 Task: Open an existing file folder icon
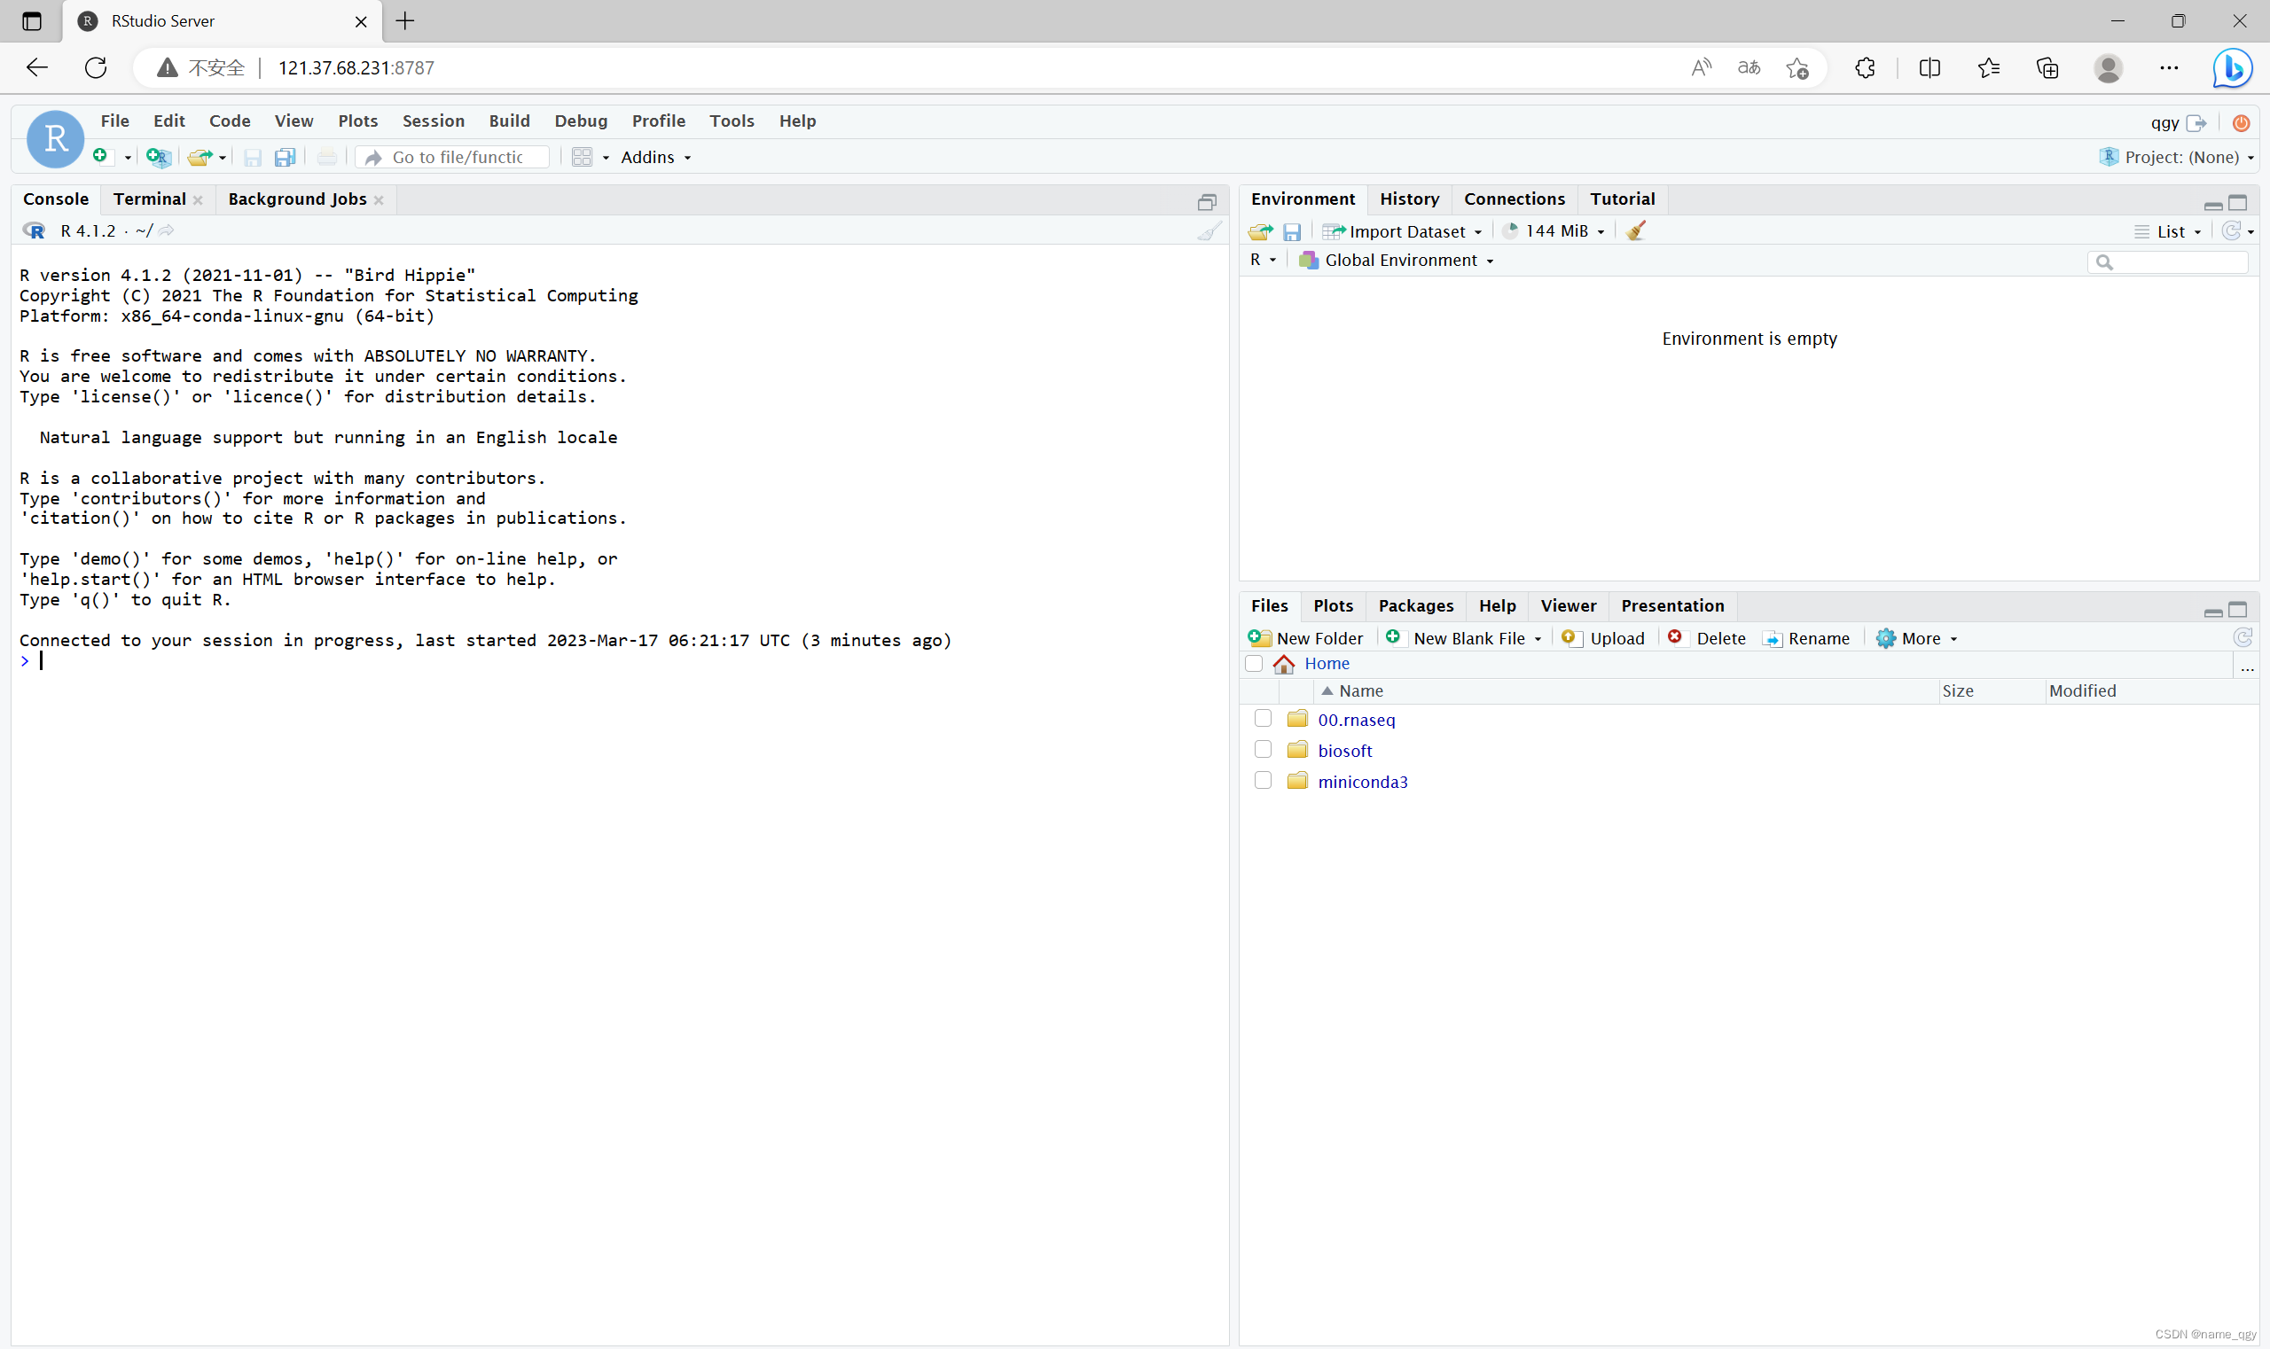click(200, 157)
